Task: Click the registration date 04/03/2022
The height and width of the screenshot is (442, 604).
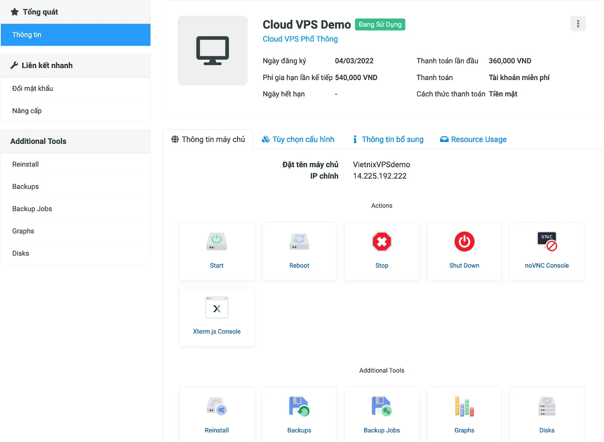Action: tap(354, 61)
